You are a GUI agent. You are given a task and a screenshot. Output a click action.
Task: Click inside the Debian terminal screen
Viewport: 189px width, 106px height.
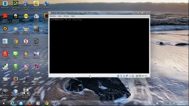(x=99, y=46)
